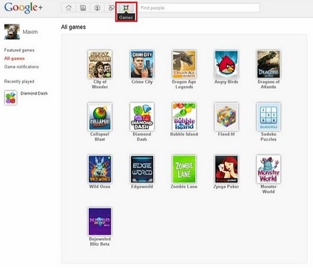The image size is (313, 268).
Task: Click the Games toolbar icon
Action: (126, 8)
